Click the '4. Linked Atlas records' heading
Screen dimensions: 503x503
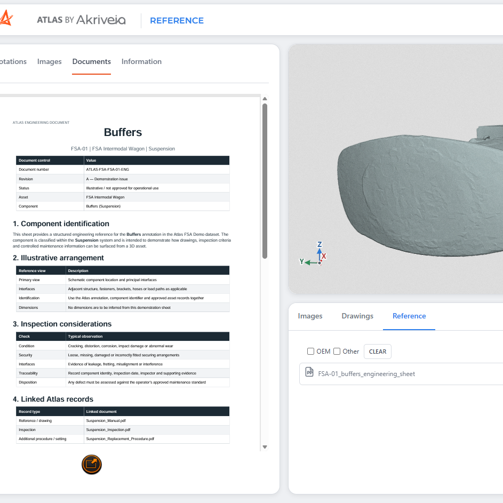[x=53, y=399]
